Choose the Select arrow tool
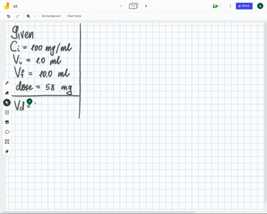The width and height of the screenshot is (267, 214). pos(7,103)
